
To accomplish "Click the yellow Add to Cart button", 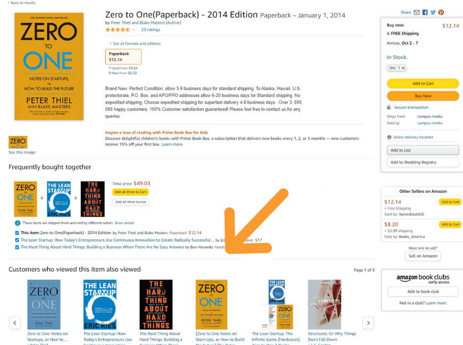I will [423, 84].
